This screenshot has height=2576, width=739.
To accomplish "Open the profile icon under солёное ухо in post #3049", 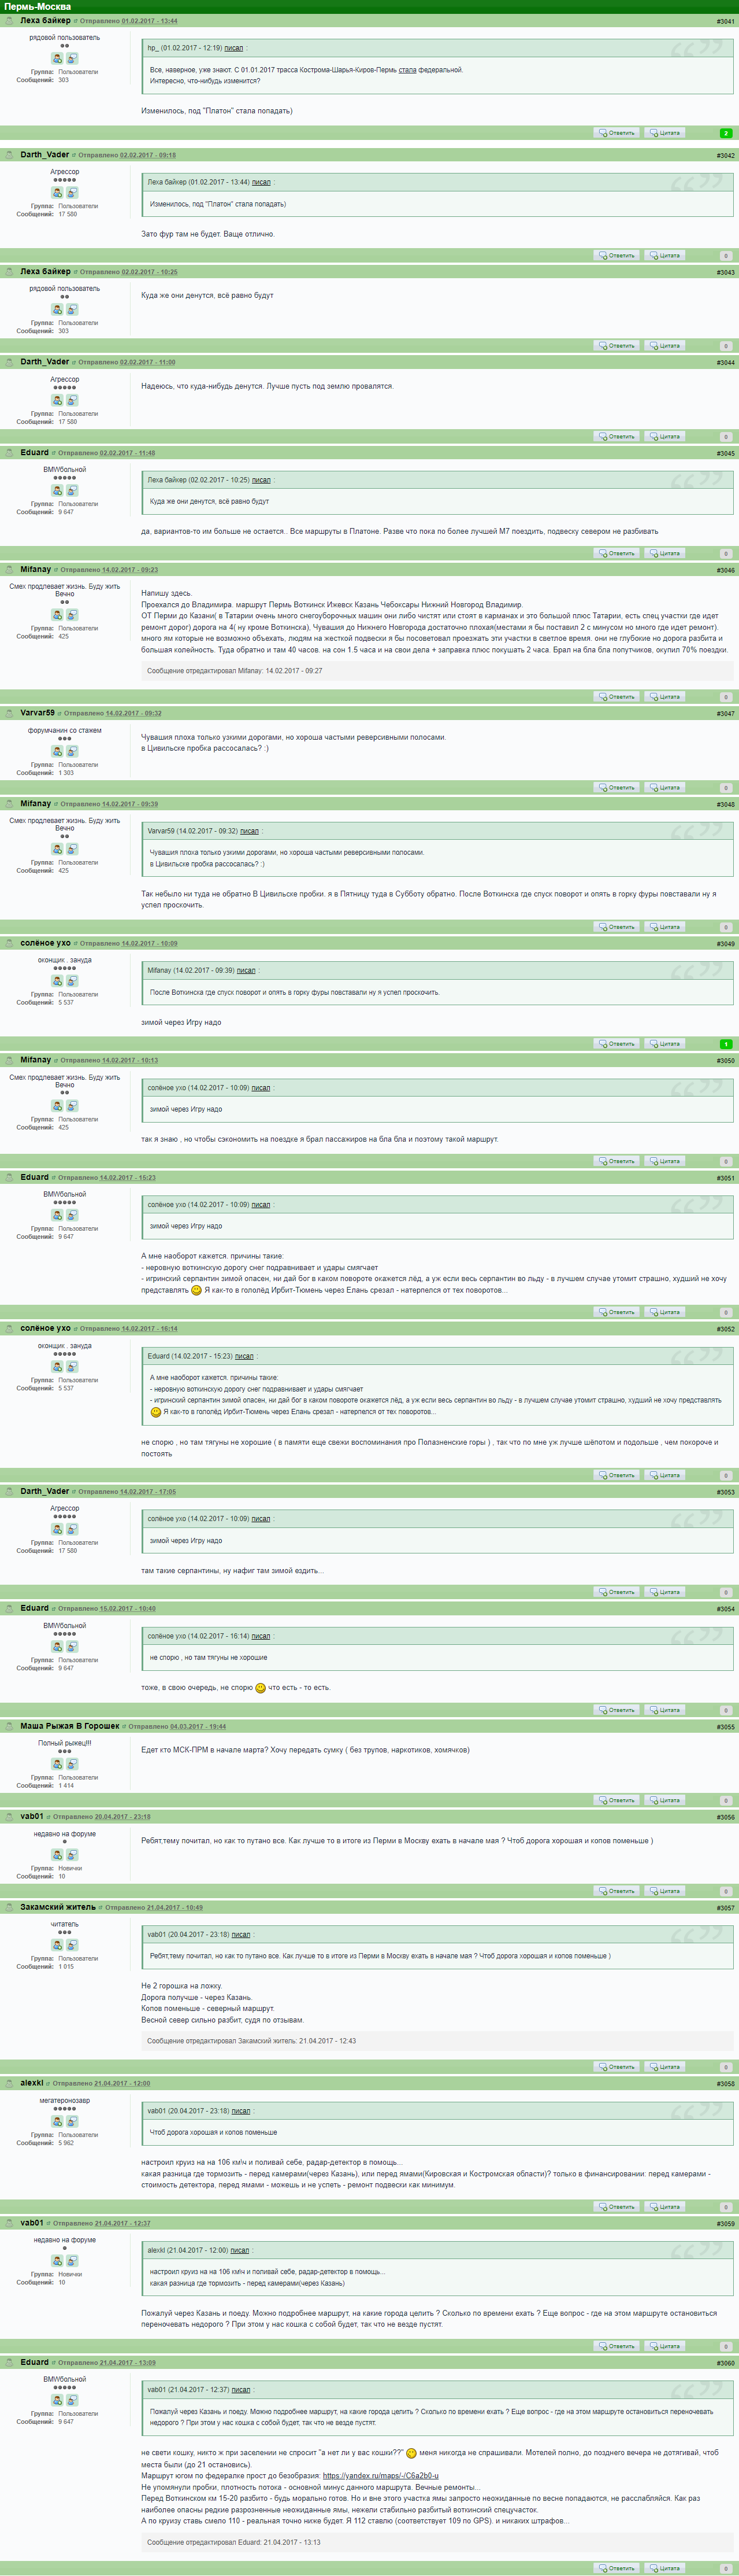I will (57, 981).
